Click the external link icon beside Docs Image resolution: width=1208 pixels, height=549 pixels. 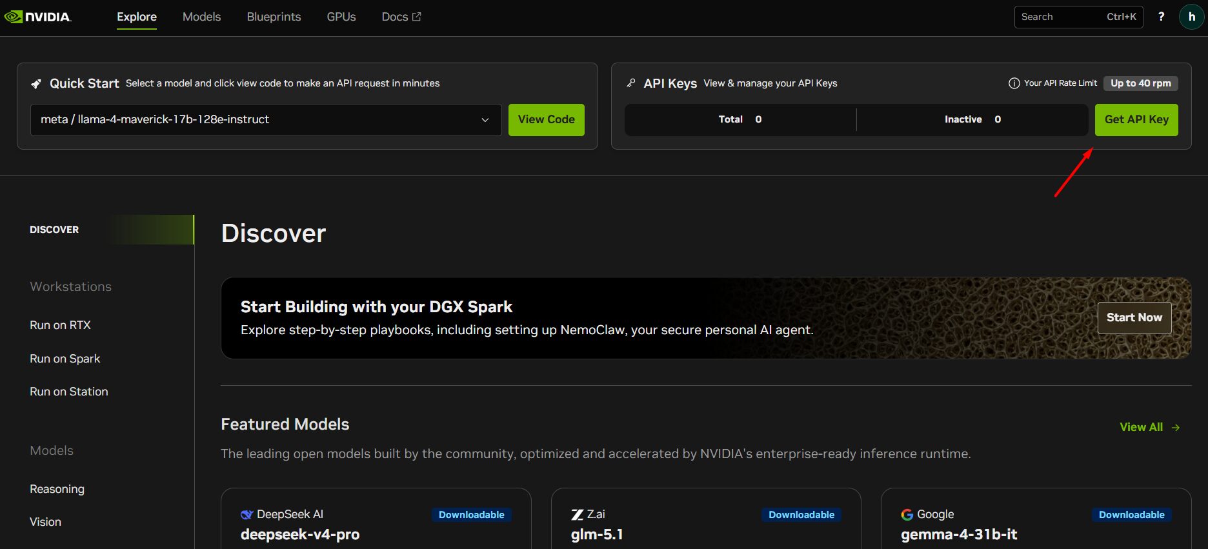(x=417, y=17)
